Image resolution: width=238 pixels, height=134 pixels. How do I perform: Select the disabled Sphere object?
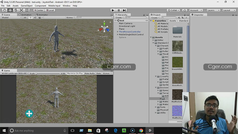pyautogui.click(x=122, y=37)
